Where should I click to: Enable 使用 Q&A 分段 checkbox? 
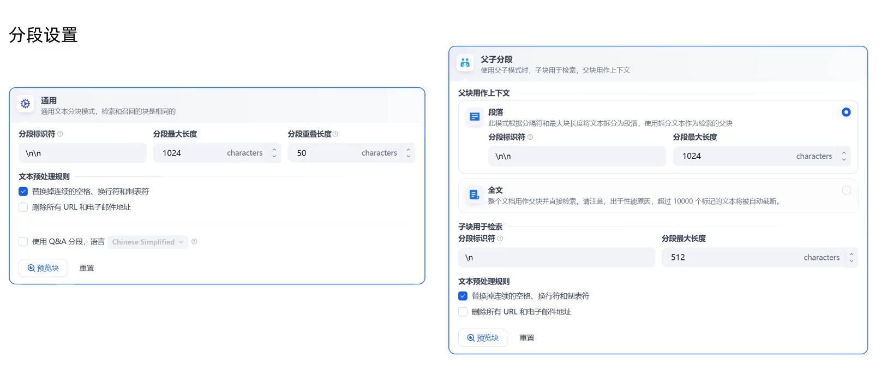tap(23, 242)
